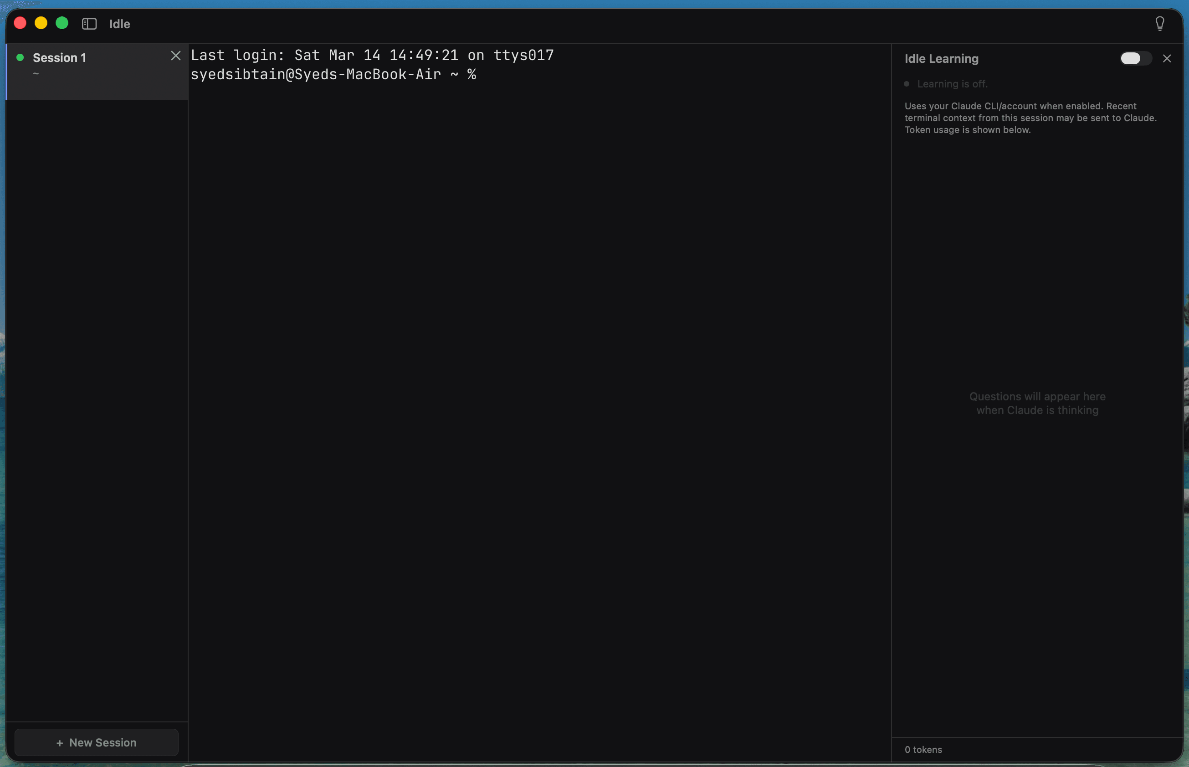Viewport: 1189px width, 767px height.
Task: Click the red window close button
Action: [x=20, y=23]
